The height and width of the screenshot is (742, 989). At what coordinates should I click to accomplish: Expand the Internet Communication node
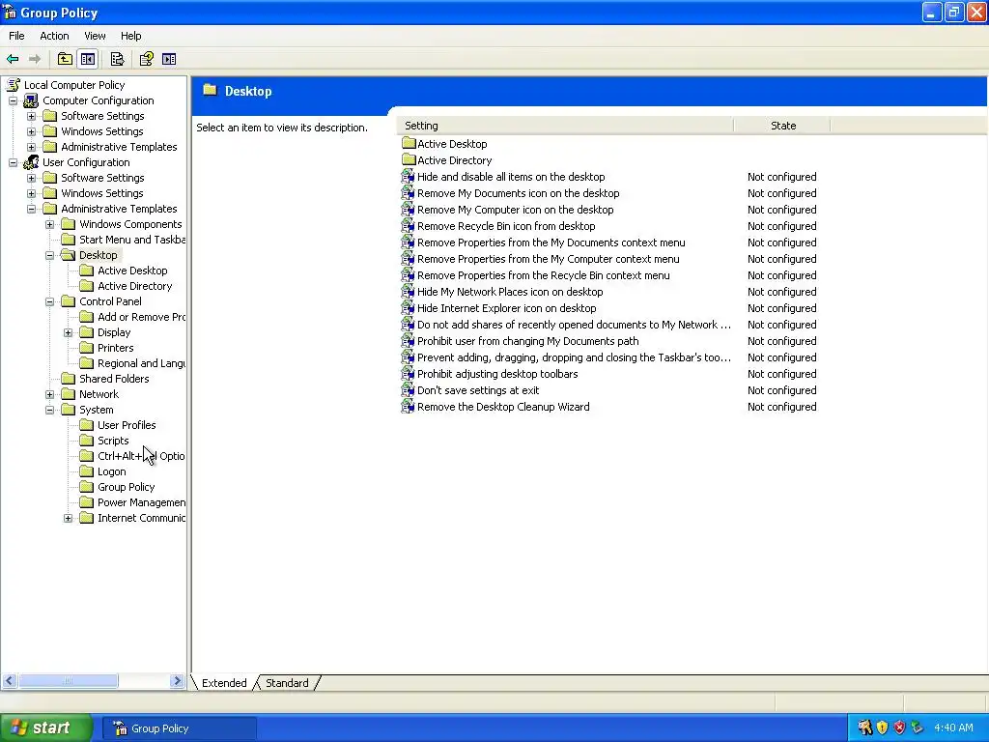pyautogui.click(x=69, y=518)
